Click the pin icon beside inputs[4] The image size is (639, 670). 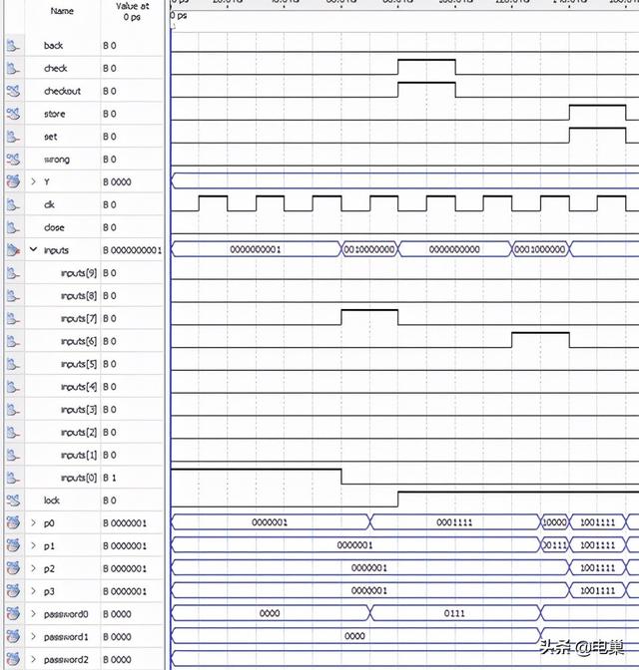(13, 386)
